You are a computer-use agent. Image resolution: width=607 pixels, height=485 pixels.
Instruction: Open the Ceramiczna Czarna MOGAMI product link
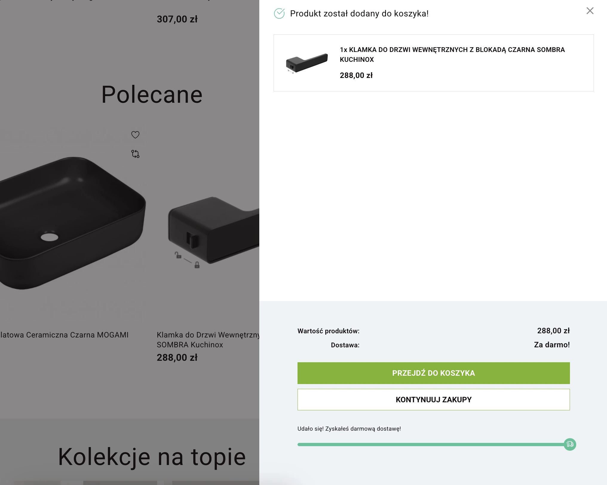64,335
